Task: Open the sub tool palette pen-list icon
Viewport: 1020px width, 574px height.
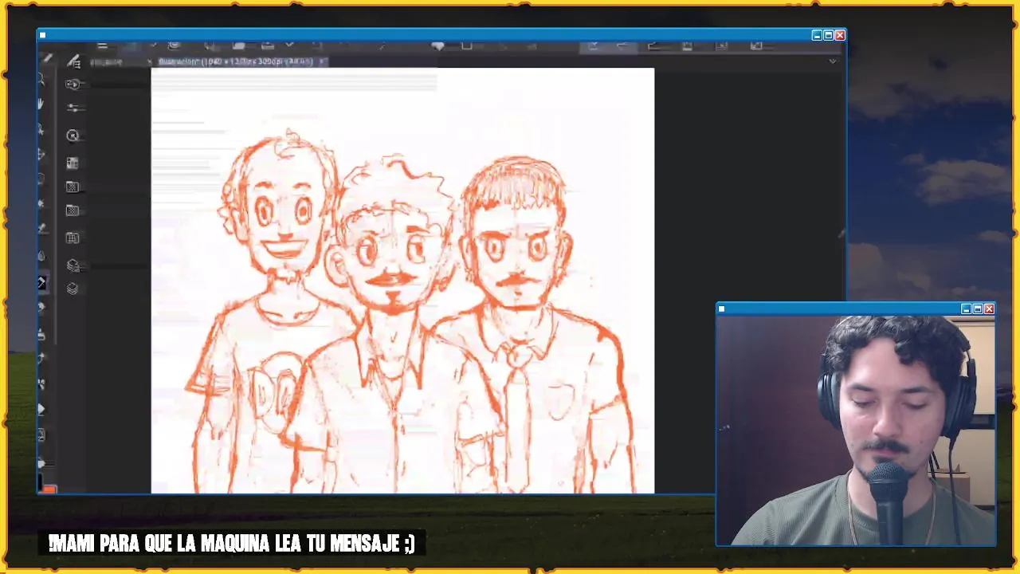Action: [x=73, y=61]
